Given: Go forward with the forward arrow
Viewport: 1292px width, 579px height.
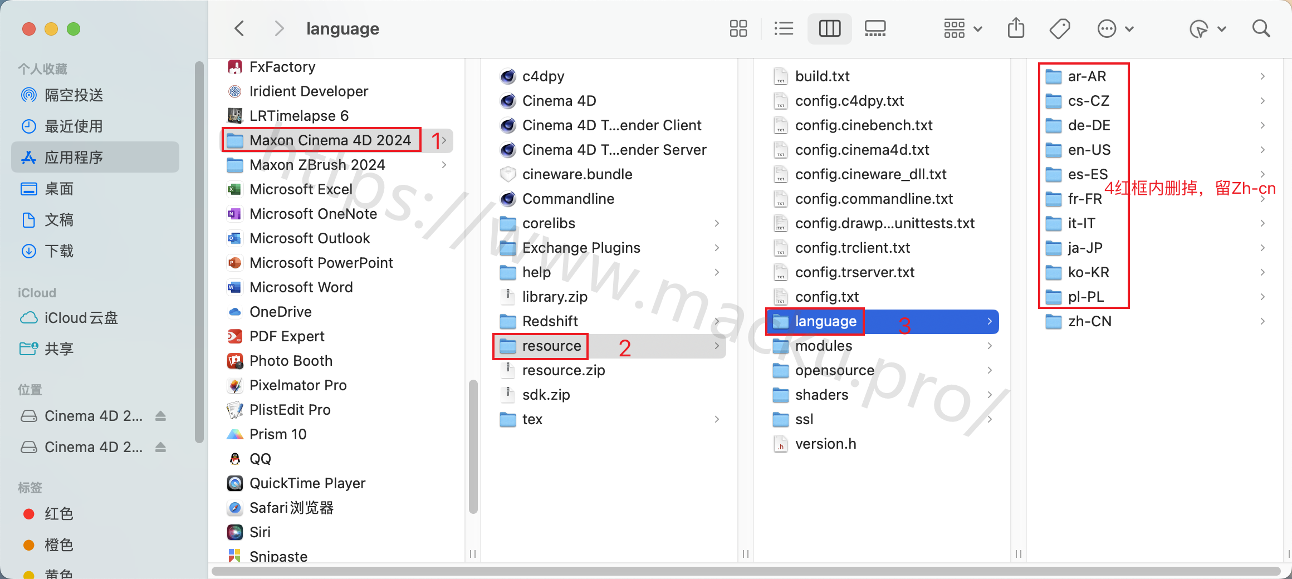Looking at the screenshot, I should coord(279,28).
